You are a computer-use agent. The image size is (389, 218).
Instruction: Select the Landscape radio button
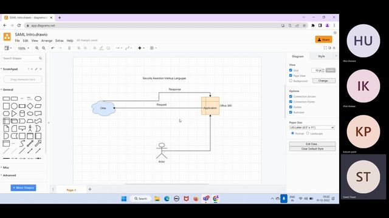(x=308, y=133)
